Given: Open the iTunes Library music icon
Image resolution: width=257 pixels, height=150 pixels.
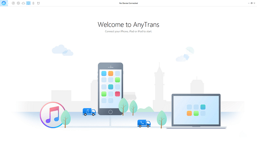Looking at the screenshot, I should click(13, 3).
